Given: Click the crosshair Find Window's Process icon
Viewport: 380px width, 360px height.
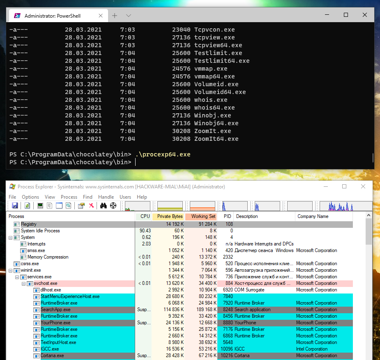Looking at the screenshot, I should pyautogui.click(x=113, y=206).
